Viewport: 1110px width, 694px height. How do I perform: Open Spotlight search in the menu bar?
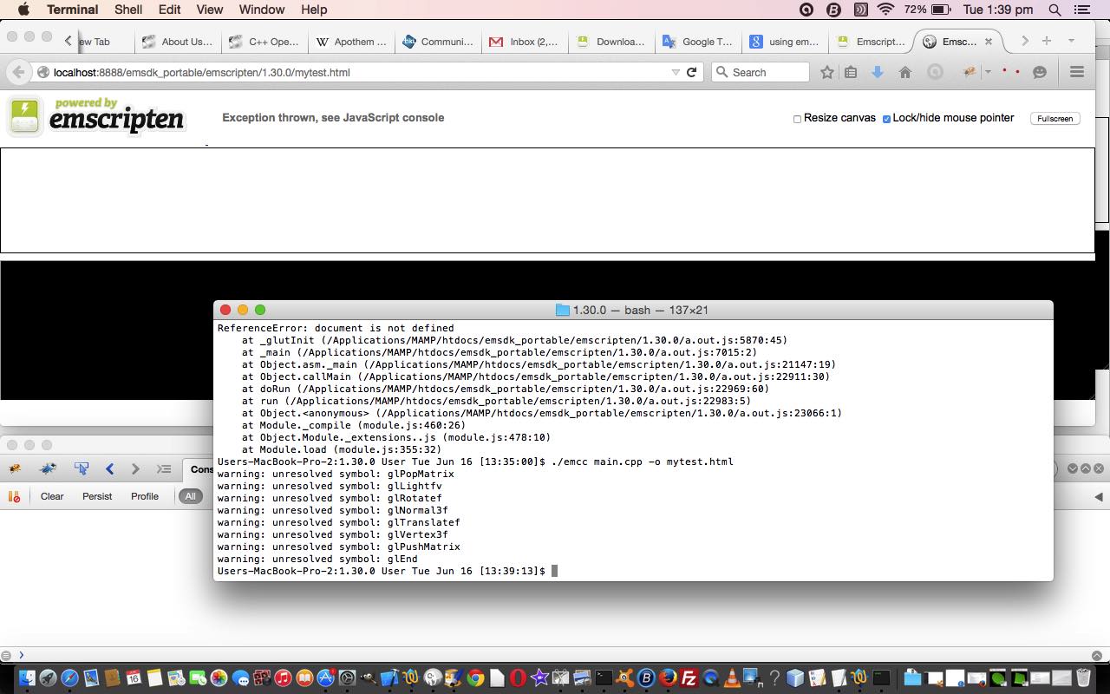click(1054, 10)
